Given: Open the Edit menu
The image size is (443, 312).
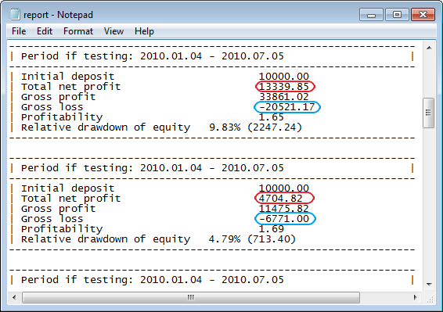Looking at the screenshot, I should 45,31.
